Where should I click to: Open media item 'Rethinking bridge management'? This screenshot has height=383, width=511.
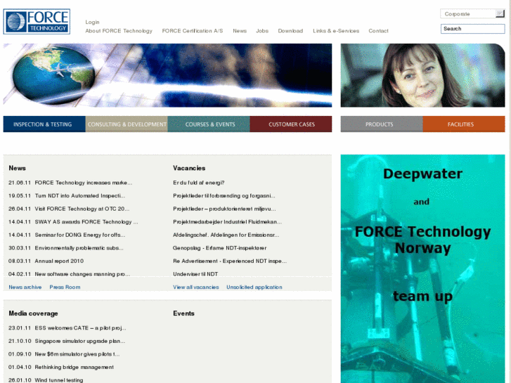click(75, 367)
